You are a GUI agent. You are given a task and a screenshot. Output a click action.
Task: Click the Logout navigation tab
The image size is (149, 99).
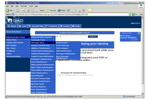point(65,26)
